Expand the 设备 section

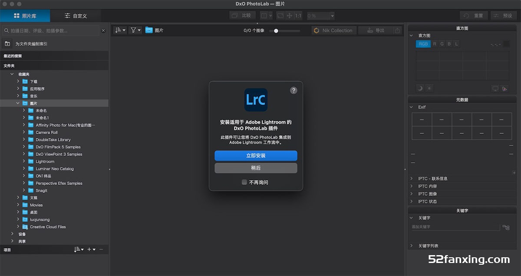12,234
